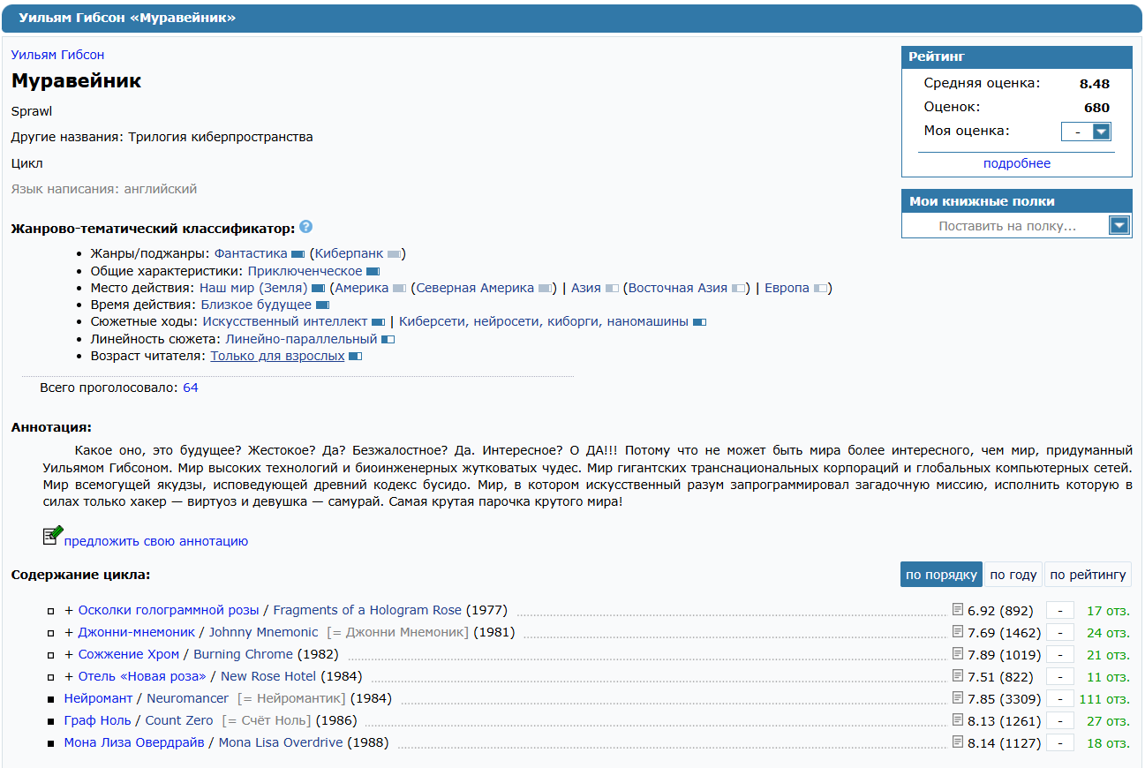Sort the cycle contents по году
Image resolution: width=1145 pixels, height=768 pixels.
click(x=1013, y=575)
